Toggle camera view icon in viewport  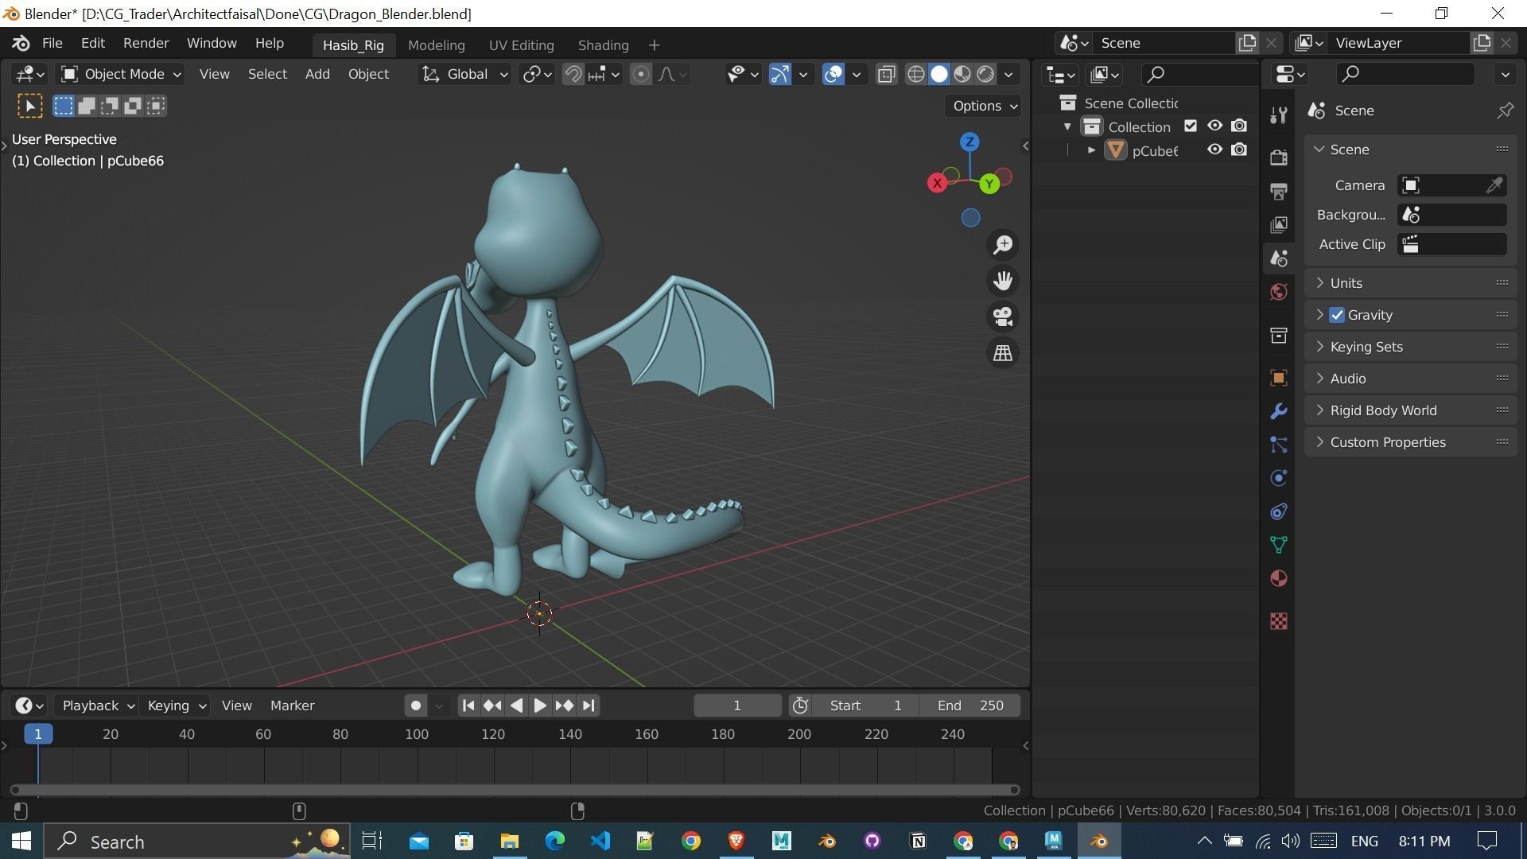(x=1003, y=317)
